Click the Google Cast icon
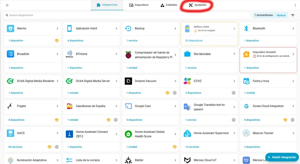 128,106
